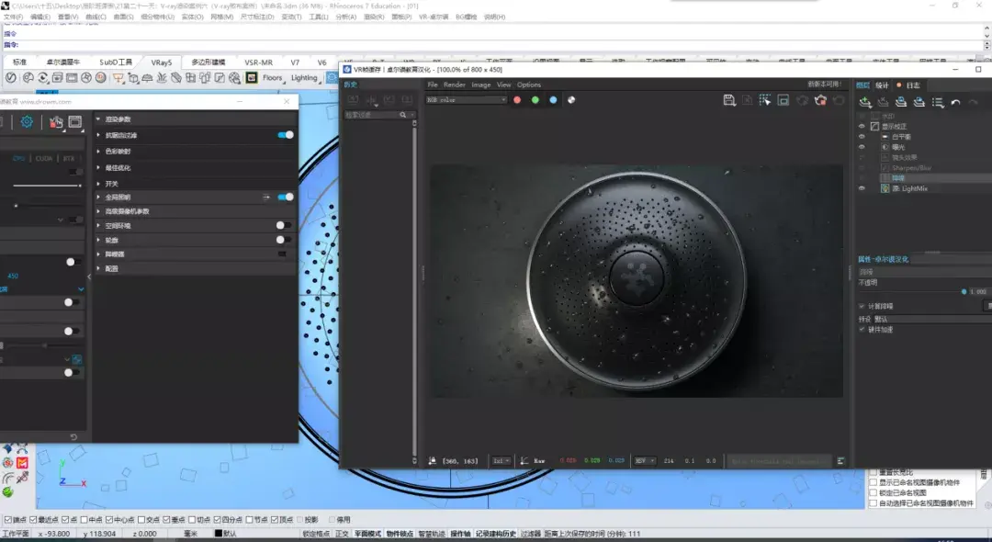Click the render teapot icon in asset editor
This screenshot has height=542, width=992.
point(56,122)
